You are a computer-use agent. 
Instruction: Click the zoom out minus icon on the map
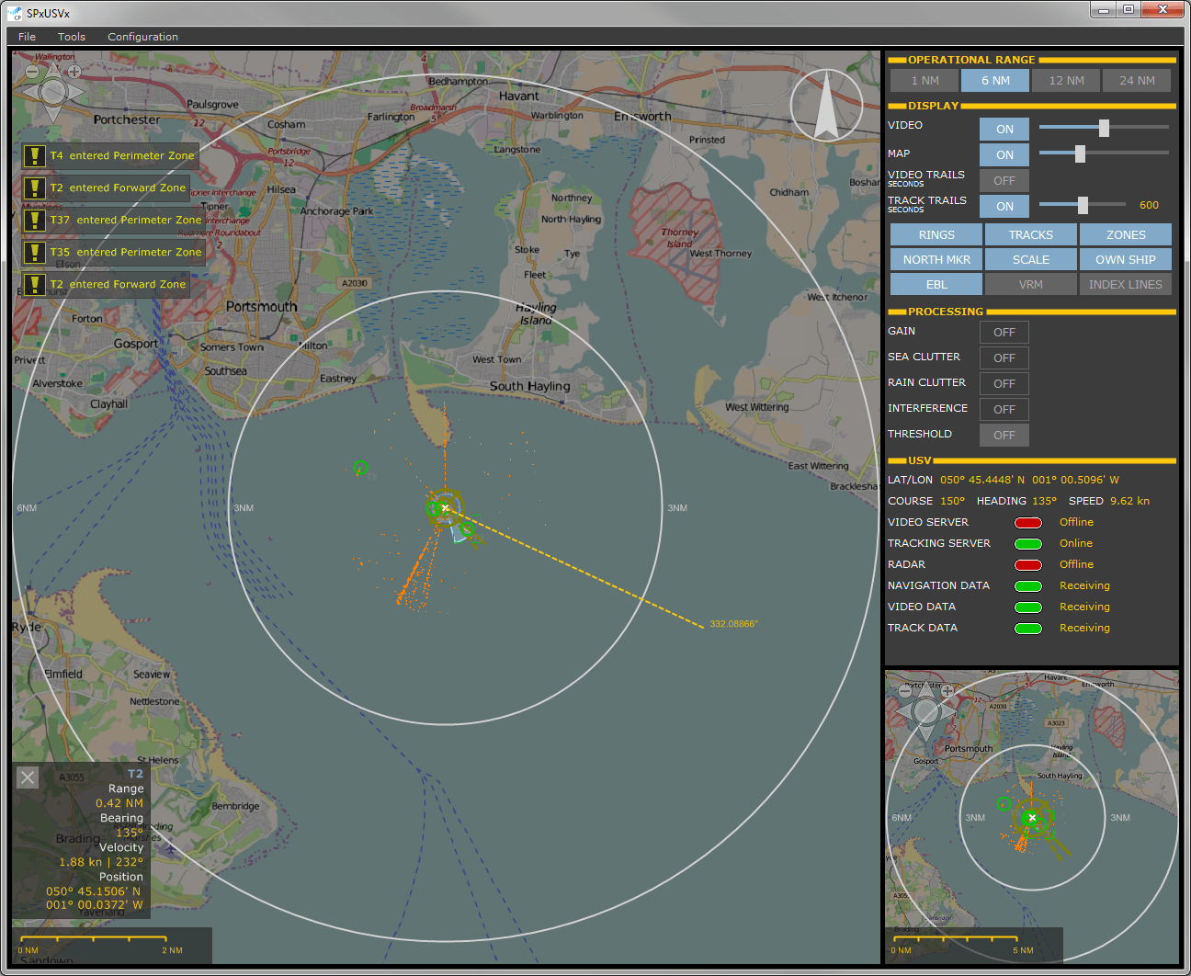32,72
